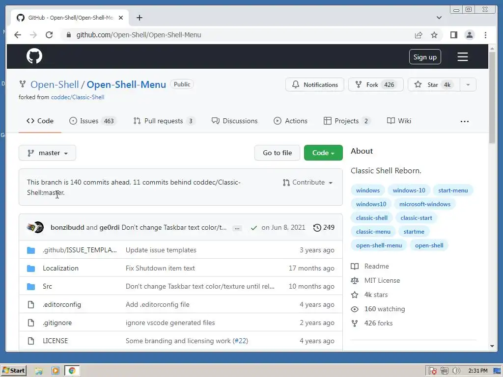View the 249 commits history
This screenshot has width=503, height=377.
(x=324, y=228)
